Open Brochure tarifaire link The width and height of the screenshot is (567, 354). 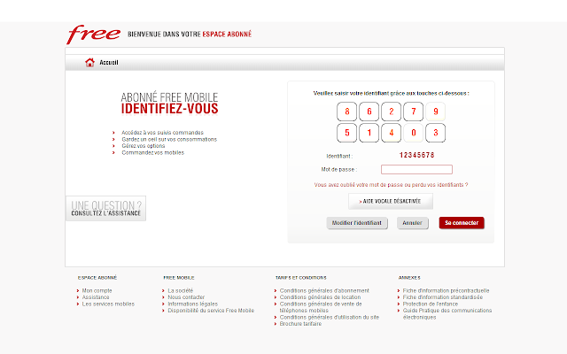point(300,324)
